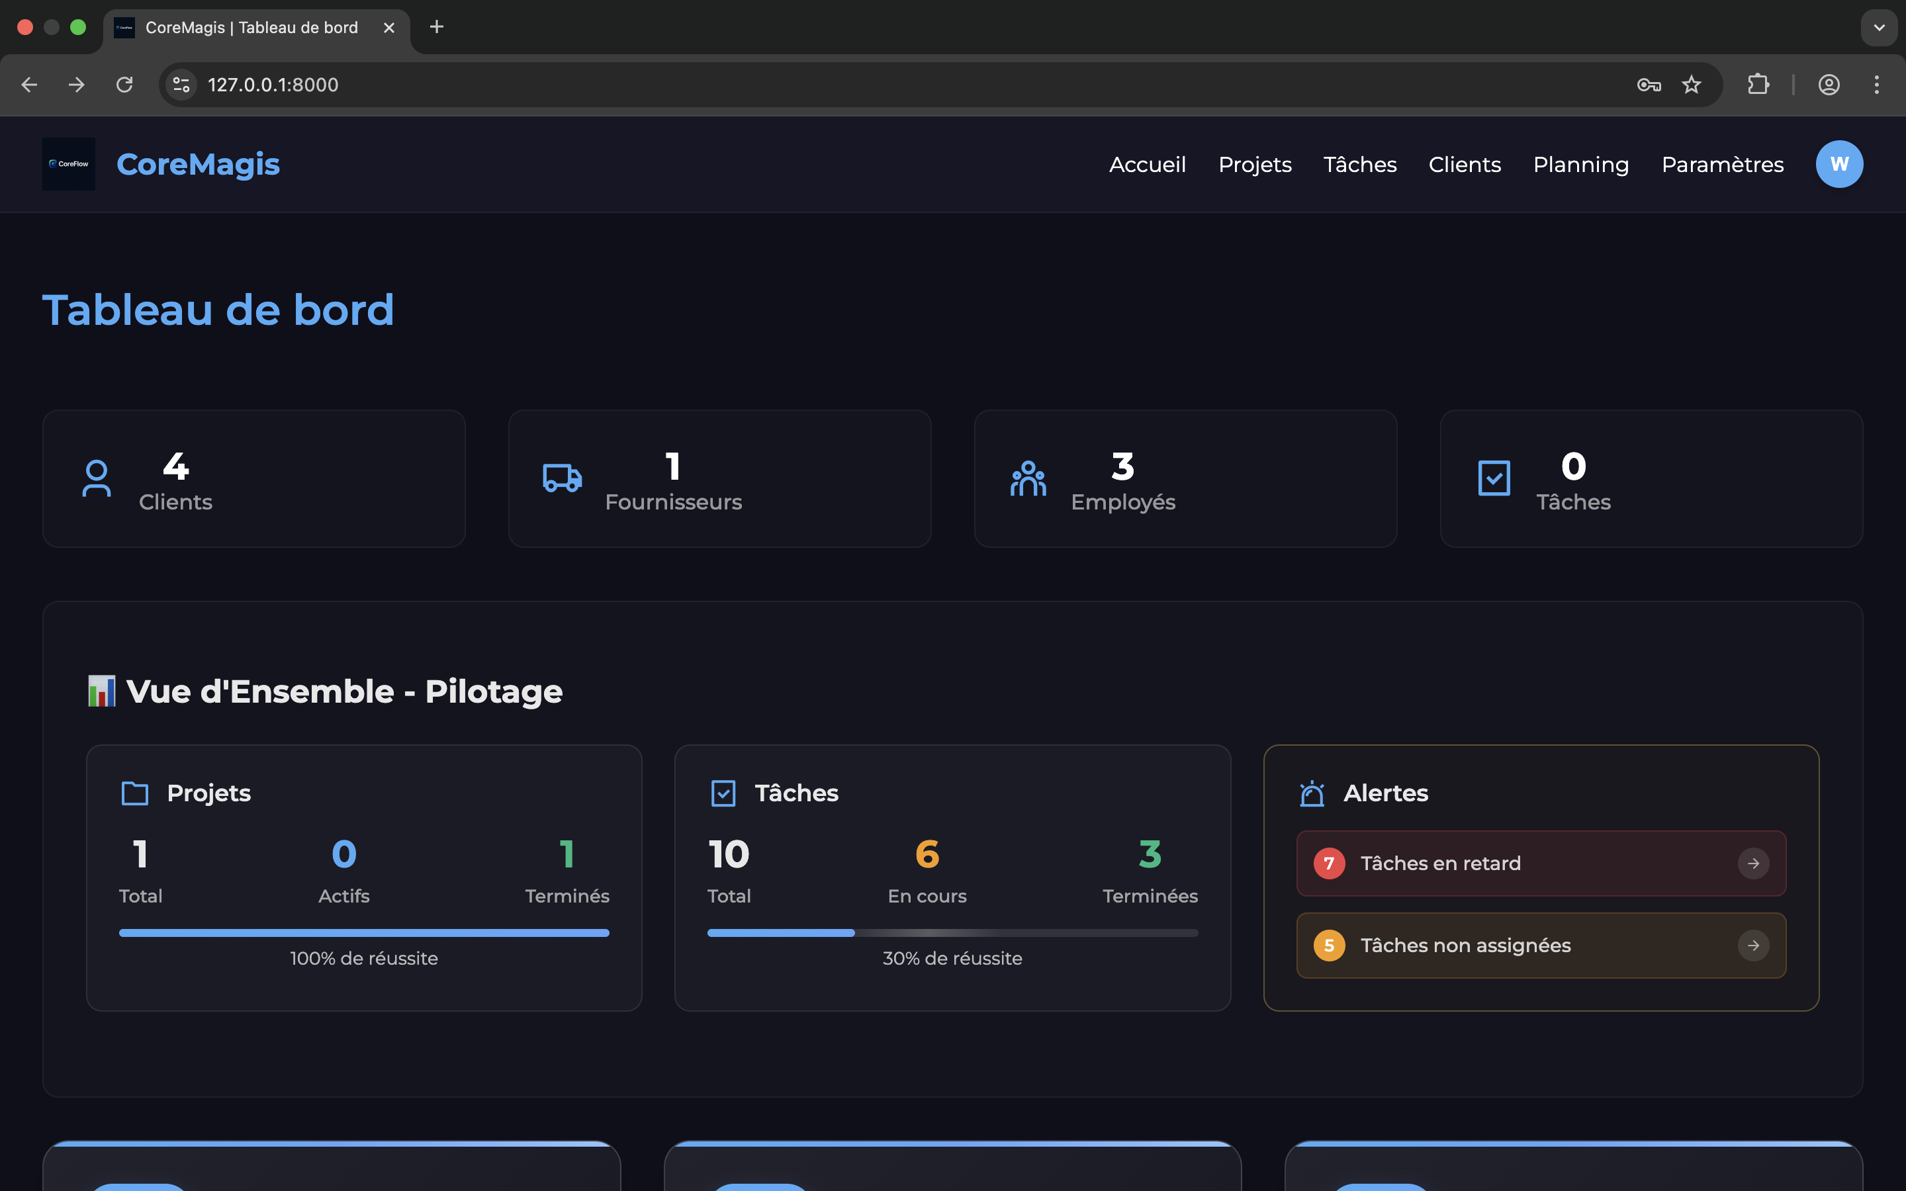Click the Alertes siren icon
The image size is (1906, 1191).
1312,793
